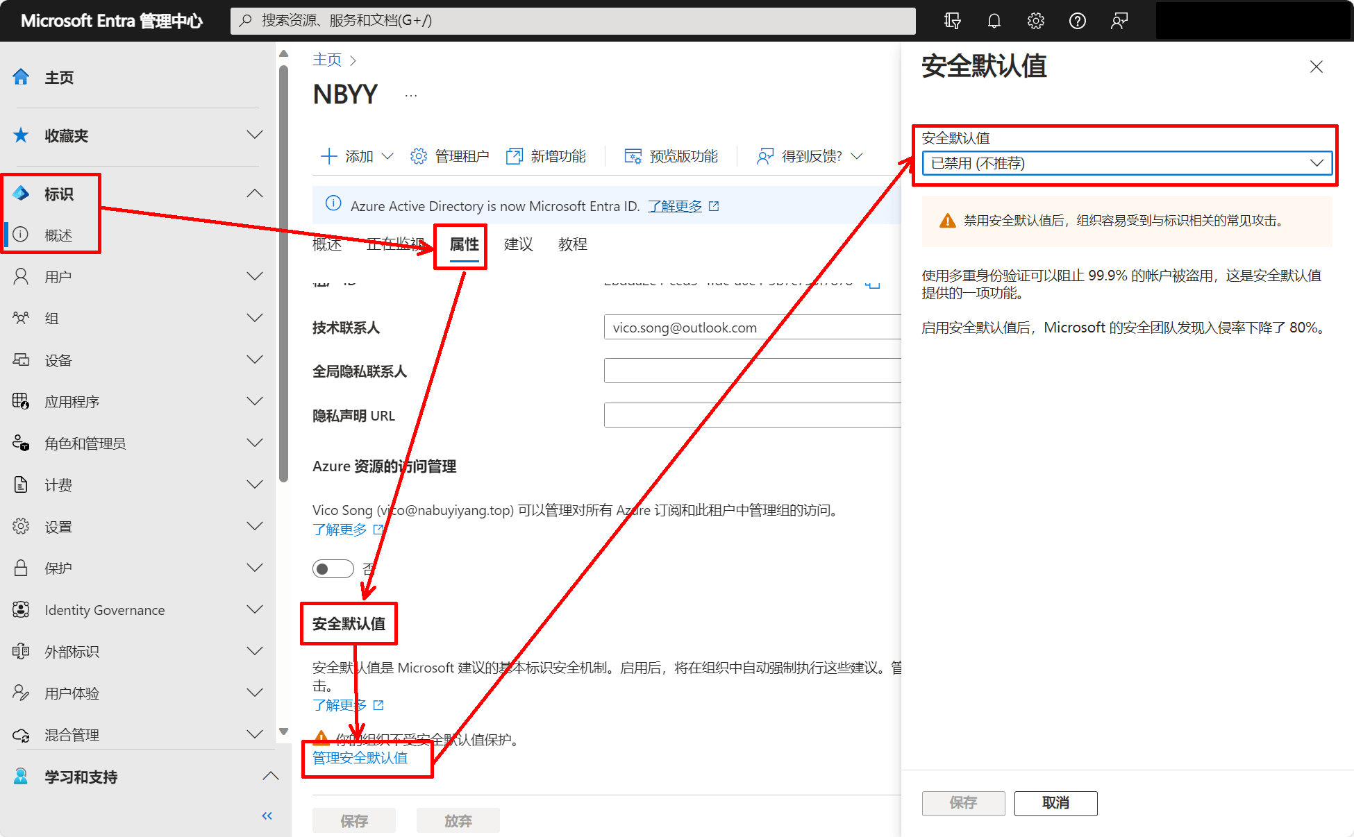Open the feedback icon in header
Image resolution: width=1354 pixels, height=837 pixels.
1119,21
